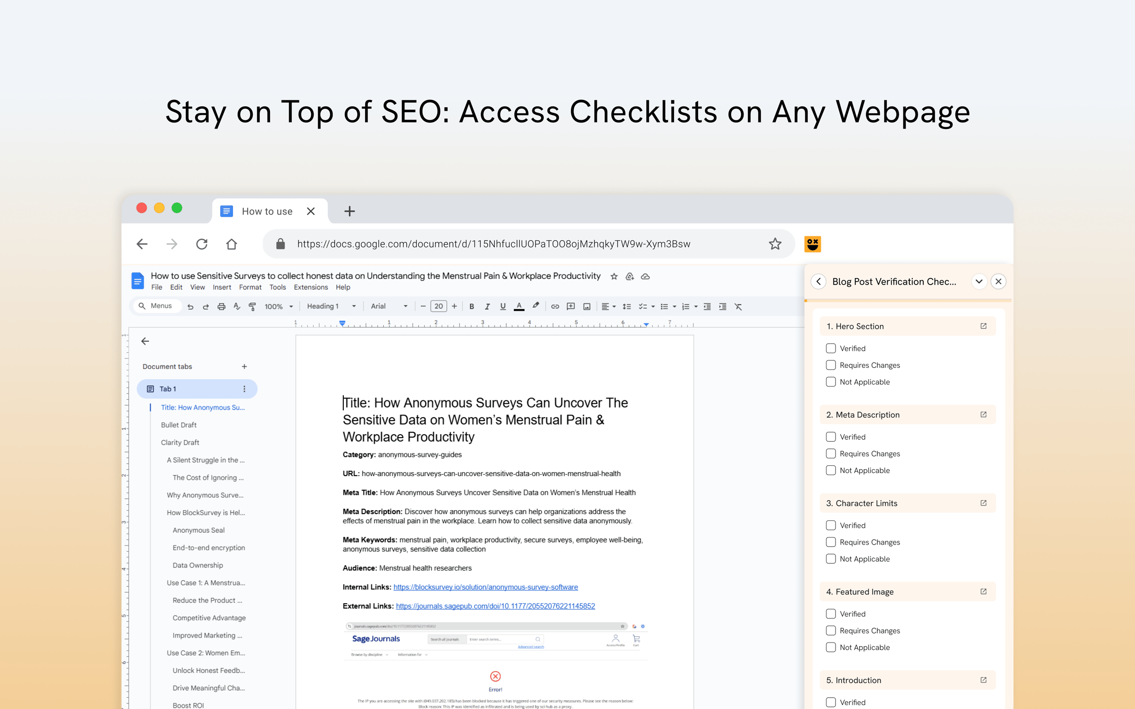Click the font size input field

[x=438, y=306]
